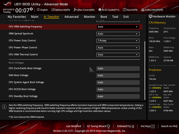This screenshot has height=134, width=179.
Task: Open the Tool tab
Action: (115, 17)
